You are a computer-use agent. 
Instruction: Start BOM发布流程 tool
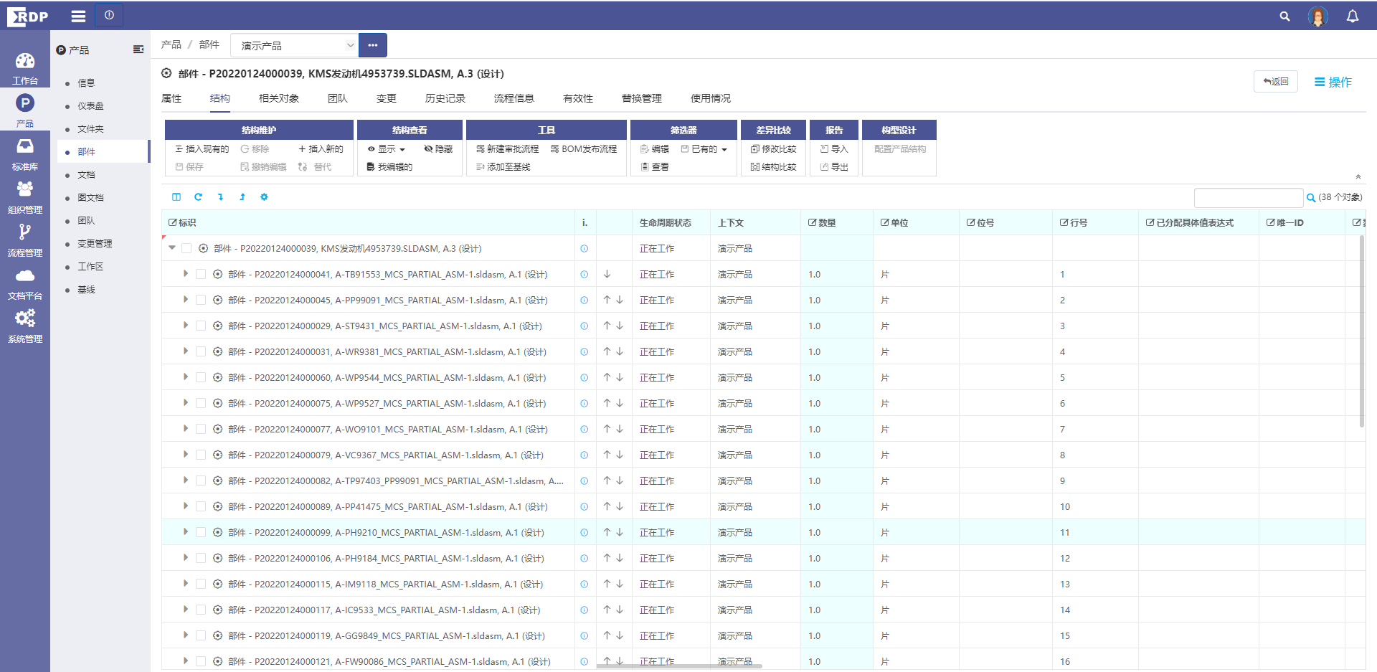pyautogui.click(x=584, y=149)
